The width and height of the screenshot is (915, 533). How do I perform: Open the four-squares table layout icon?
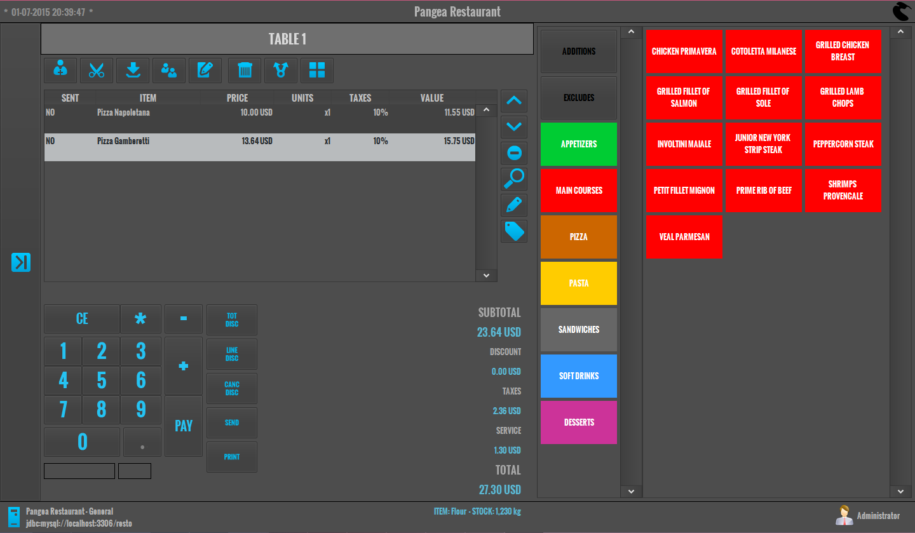pos(317,71)
